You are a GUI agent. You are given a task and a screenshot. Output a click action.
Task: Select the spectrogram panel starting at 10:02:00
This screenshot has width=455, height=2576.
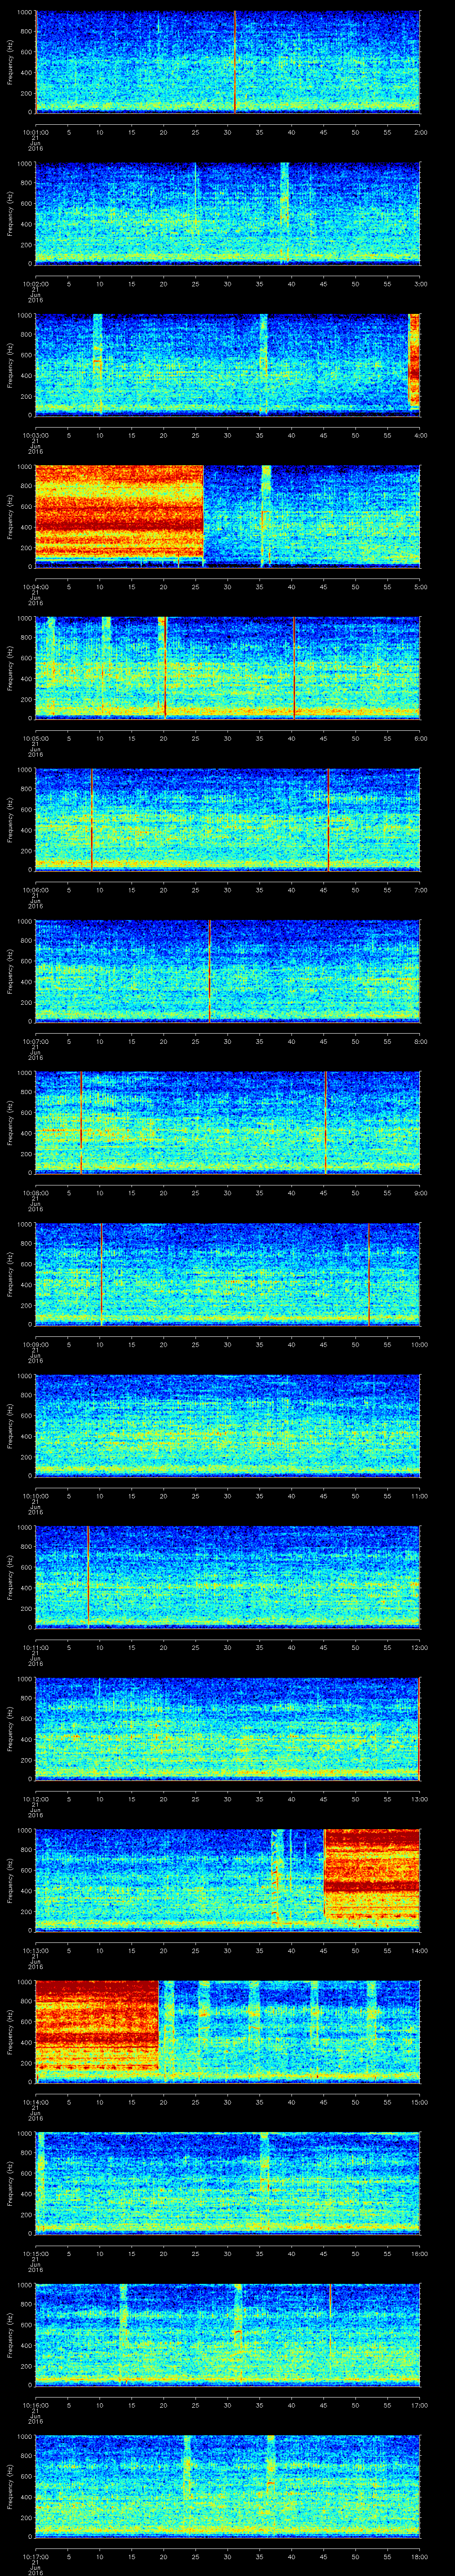pos(227,213)
